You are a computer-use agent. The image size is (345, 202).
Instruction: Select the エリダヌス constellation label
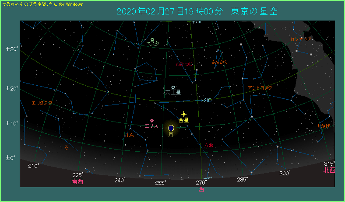pyautogui.click(x=42, y=103)
